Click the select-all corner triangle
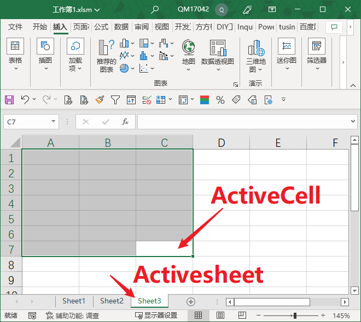361x322 pixels. pos(15,142)
